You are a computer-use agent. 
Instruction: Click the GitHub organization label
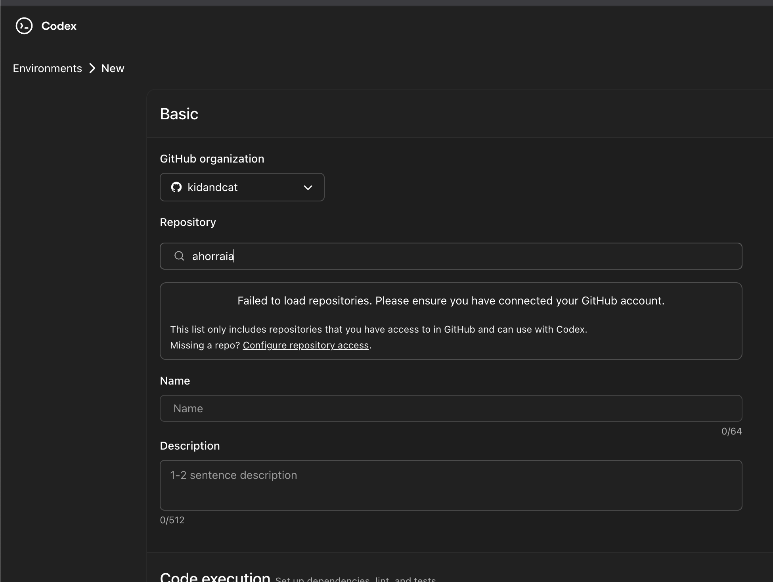212,159
